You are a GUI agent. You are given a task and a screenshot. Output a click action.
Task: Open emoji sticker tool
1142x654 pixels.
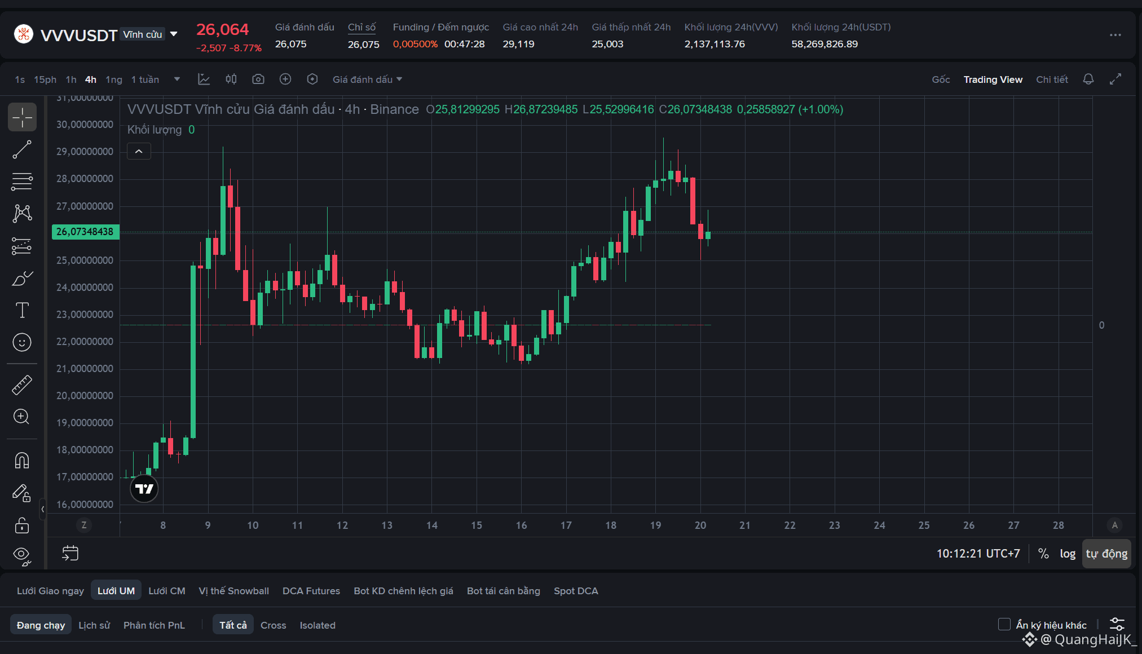tap(22, 342)
